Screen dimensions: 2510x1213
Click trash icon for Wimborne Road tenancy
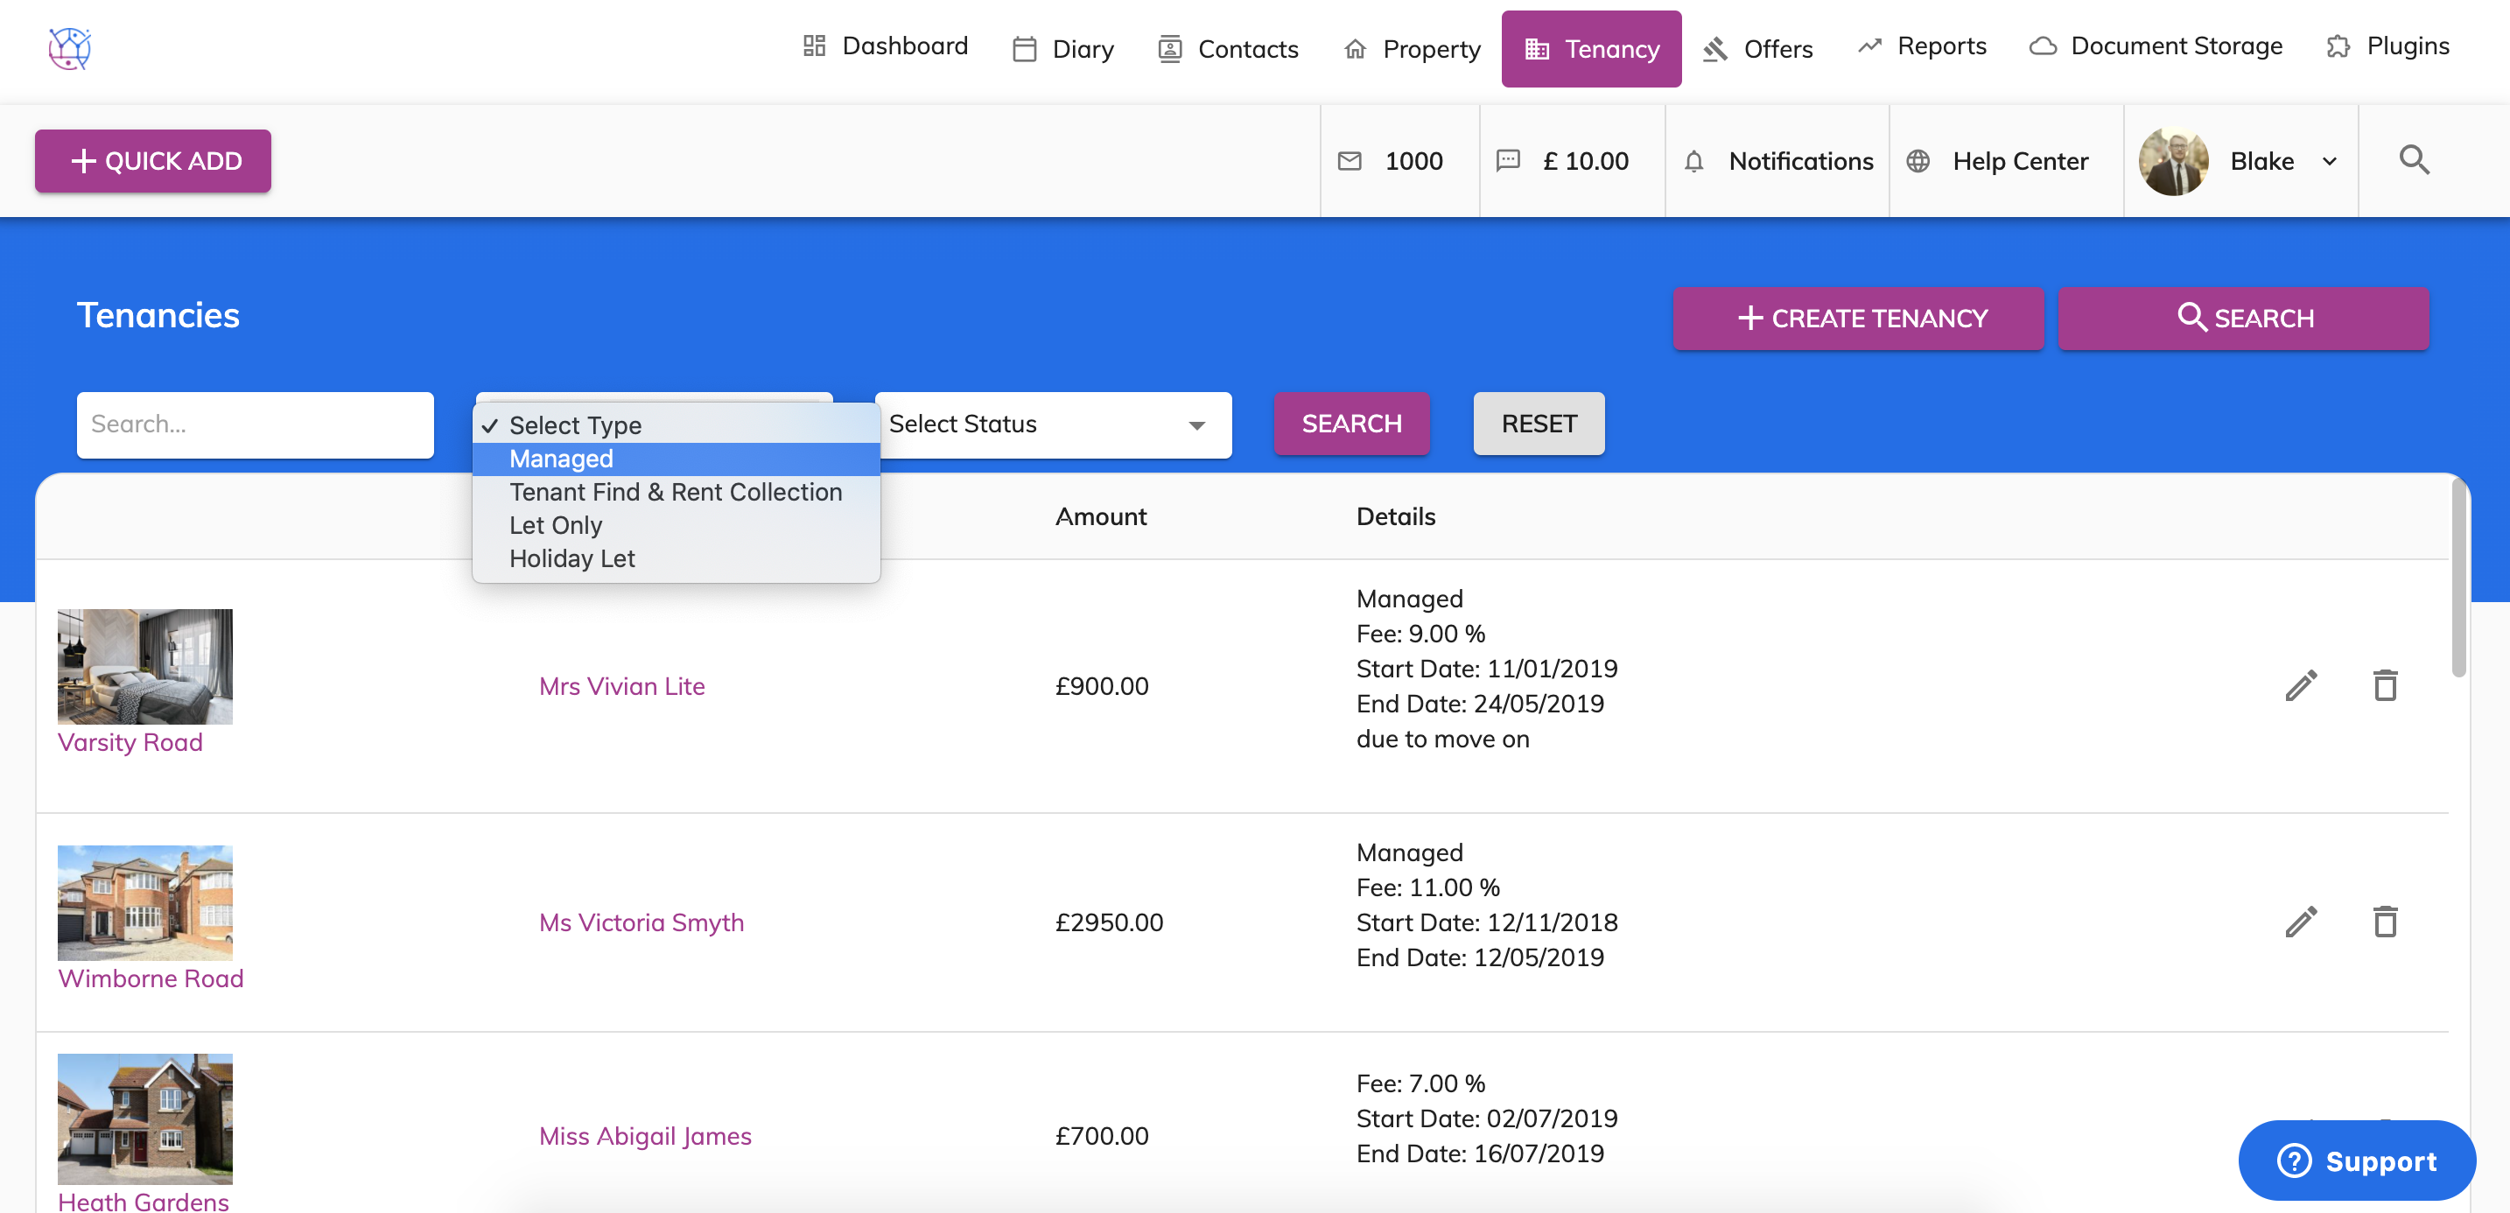[2384, 922]
